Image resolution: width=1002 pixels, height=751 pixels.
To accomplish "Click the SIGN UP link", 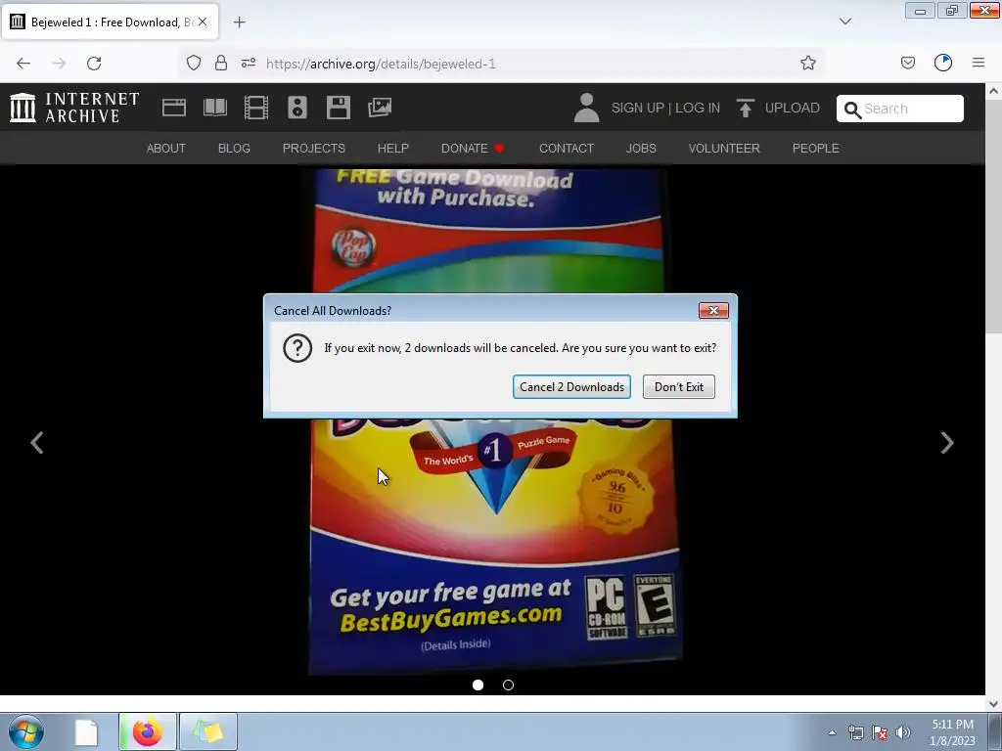I will point(637,108).
